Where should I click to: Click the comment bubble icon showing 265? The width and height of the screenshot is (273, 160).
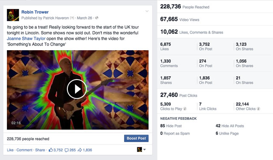[x=67, y=150]
